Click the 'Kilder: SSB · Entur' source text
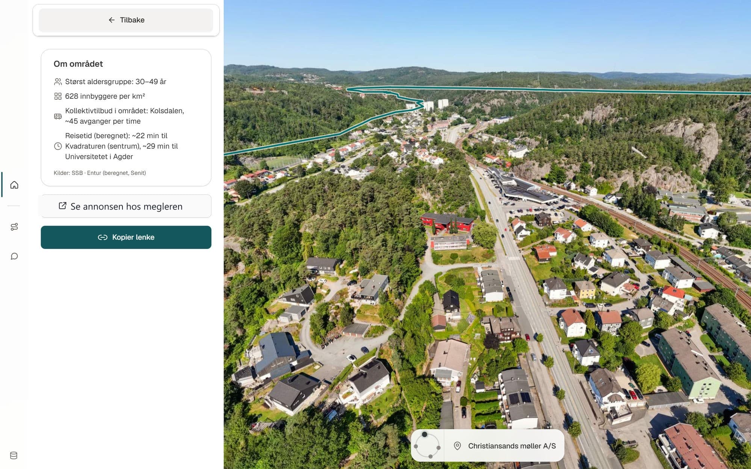 (x=100, y=173)
